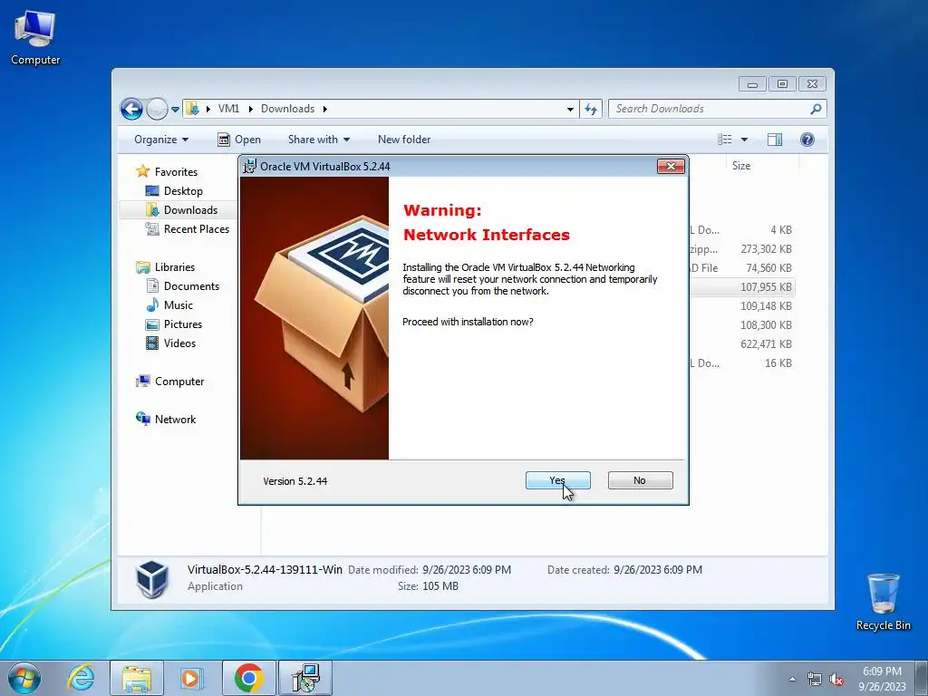Open the Share with menu
Viewport: 928px width, 696px height.
pyautogui.click(x=318, y=140)
